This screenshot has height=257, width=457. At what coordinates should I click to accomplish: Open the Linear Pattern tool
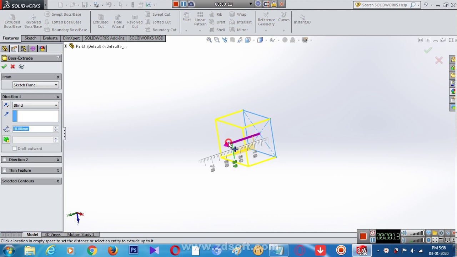point(200,19)
